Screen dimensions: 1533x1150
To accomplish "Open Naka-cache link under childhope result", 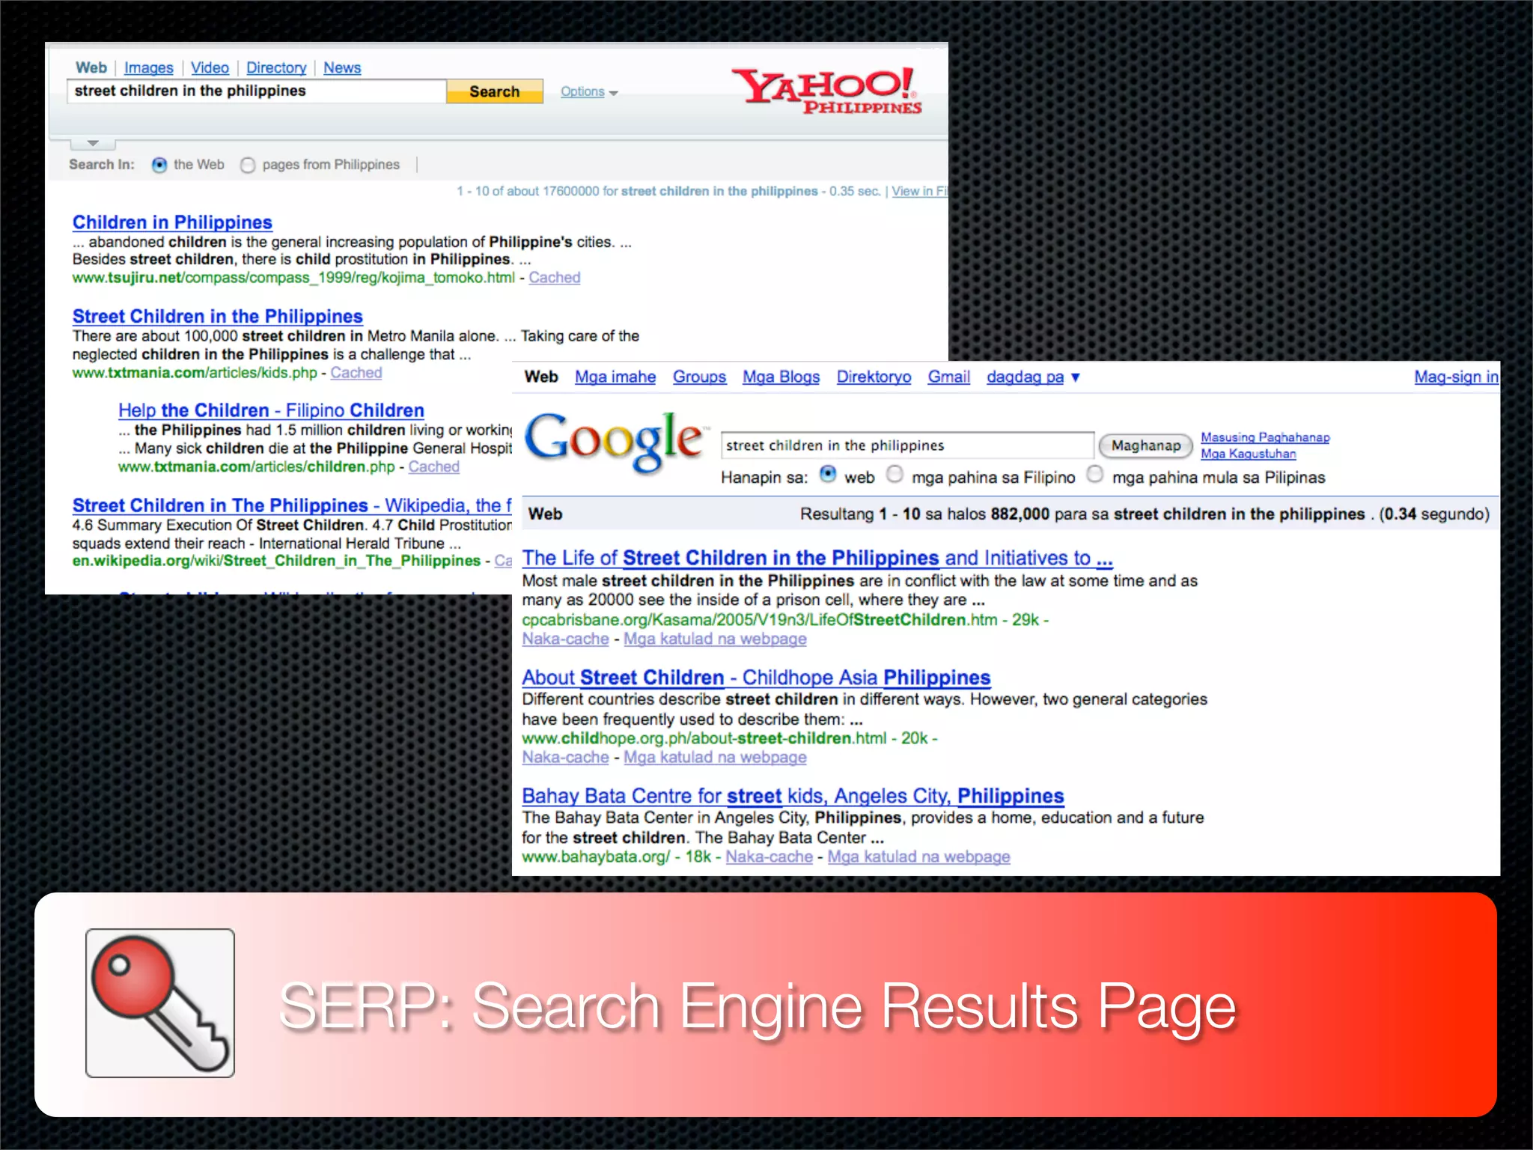I will [565, 757].
